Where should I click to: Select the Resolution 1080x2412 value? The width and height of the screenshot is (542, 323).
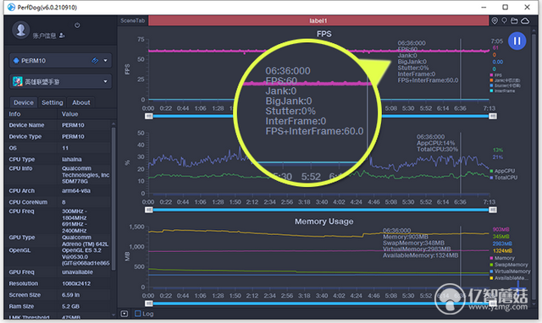76,283
